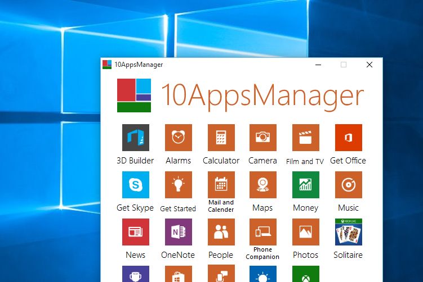The width and height of the screenshot is (423, 282).
Task: Close the 10AppsManager window
Action: [369, 65]
